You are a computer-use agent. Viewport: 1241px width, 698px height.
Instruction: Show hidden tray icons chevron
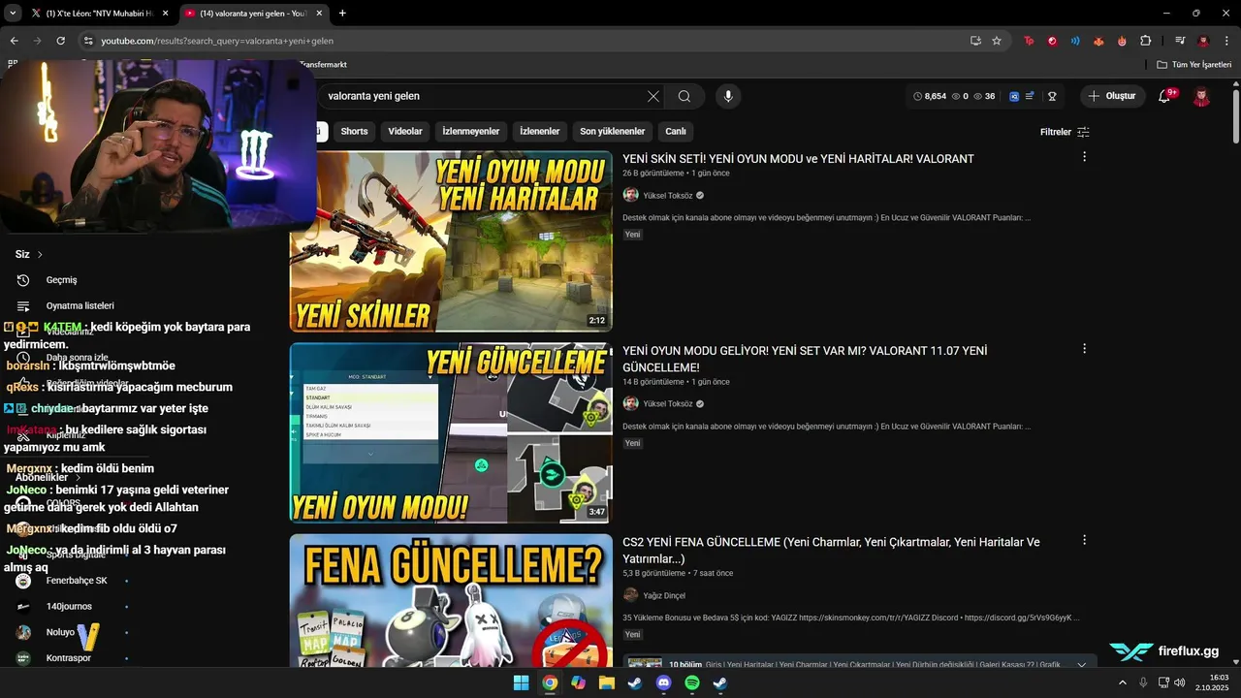point(1123,682)
